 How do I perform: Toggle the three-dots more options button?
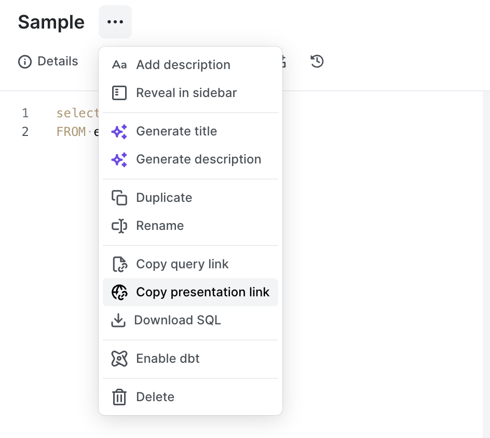(x=115, y=22)
